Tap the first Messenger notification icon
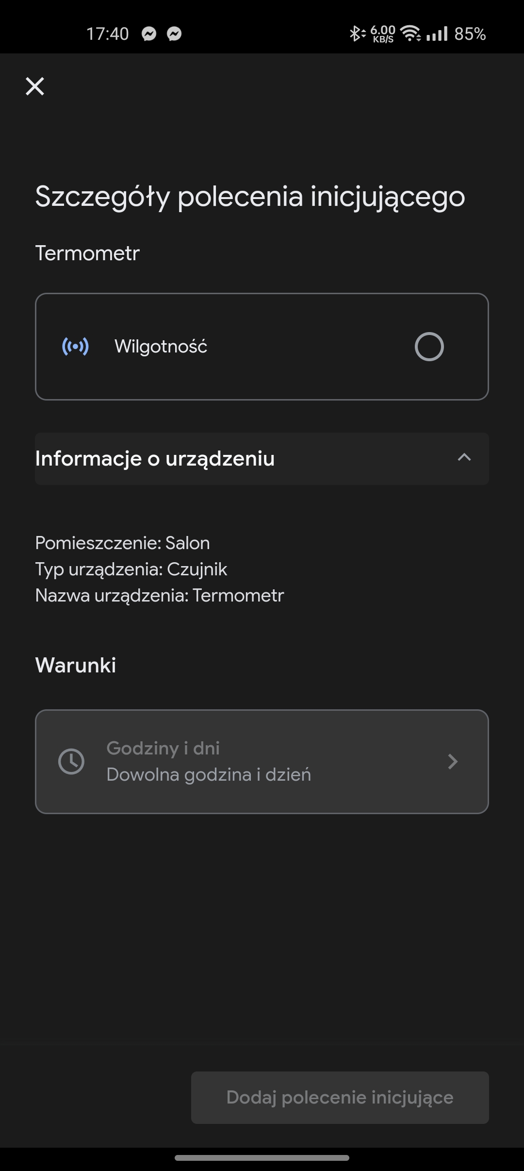The image size is (524, 1171). pyautogui.click(x=149, y=34)
